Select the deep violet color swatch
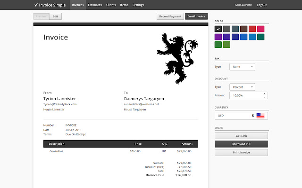This screenshot has height=188, width=302. (x=226, y=37)
